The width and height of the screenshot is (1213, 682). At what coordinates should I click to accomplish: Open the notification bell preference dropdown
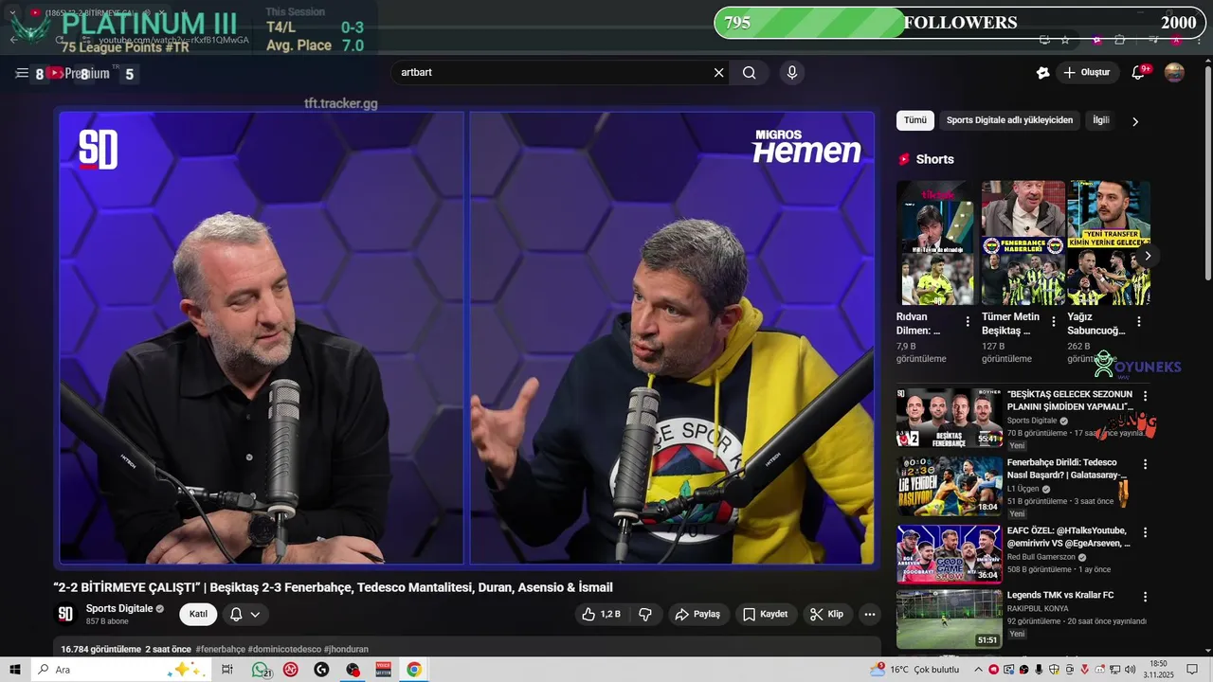coord(245,615)
